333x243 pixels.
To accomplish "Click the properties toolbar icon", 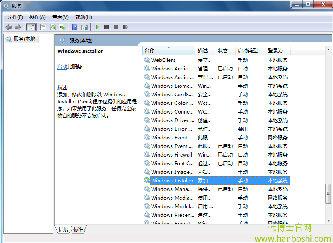I will [x=43, y=27].
